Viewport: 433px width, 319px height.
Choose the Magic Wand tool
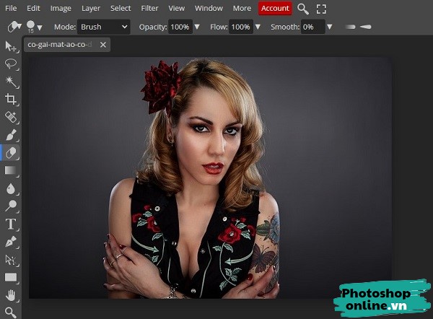tap(11, 82)
